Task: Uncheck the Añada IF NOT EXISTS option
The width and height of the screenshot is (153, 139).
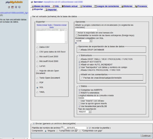Action: click(x=79, y=62)
